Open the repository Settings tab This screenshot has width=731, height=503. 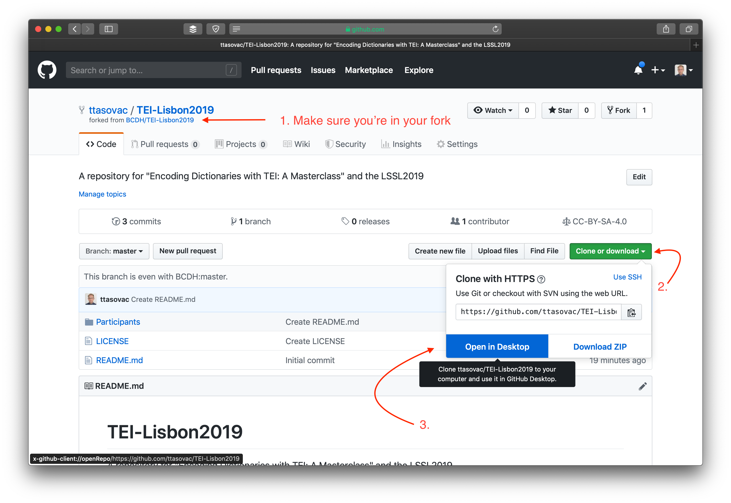click(457, 144)
